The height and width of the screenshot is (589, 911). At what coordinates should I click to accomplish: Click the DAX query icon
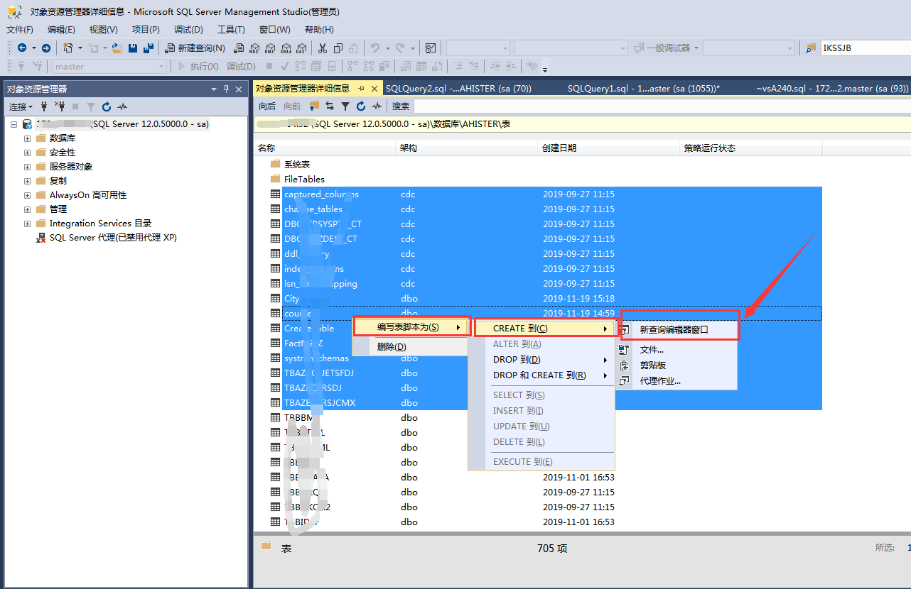coord(301,48)
